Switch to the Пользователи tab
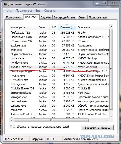121x144 pixels. pyautogui.click(x=98, y=17)
